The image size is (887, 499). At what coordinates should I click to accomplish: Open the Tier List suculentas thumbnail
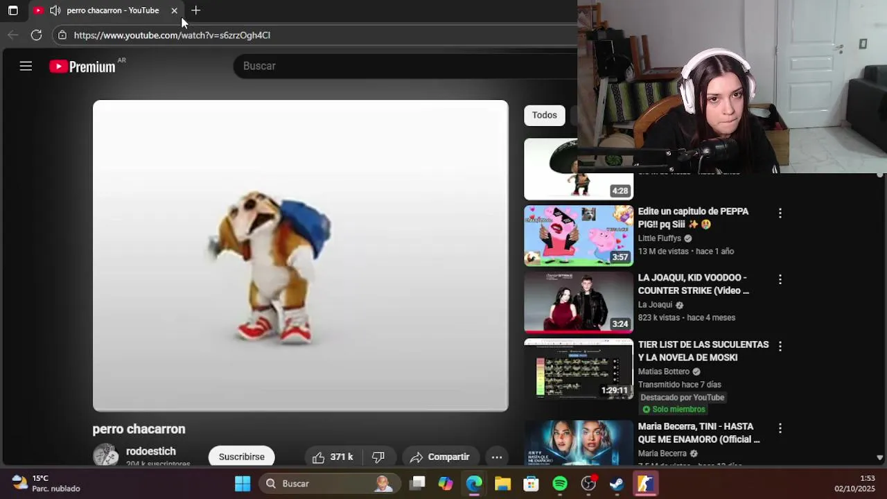coord(579,369)
